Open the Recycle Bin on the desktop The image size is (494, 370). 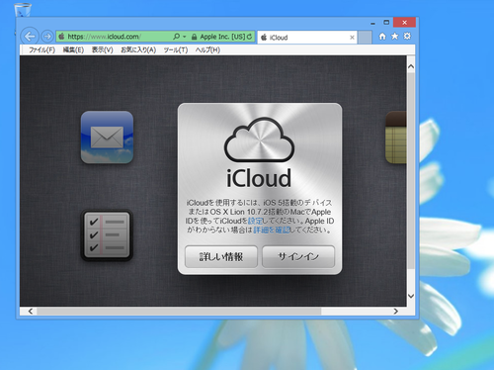coord(23,10)
